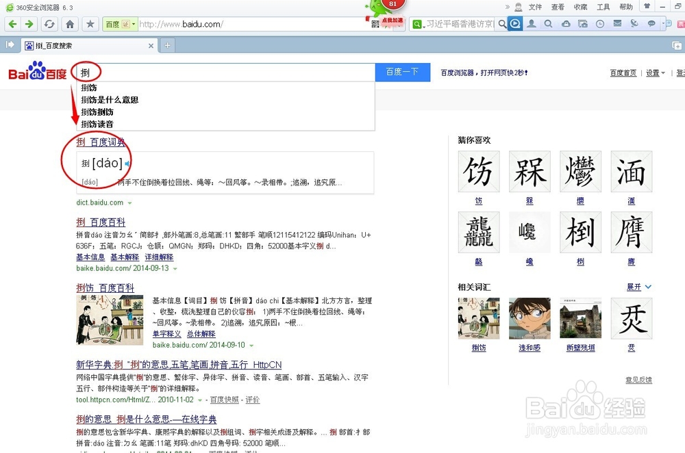The width and height of the screenshot is (685, 453).
Task: Open the skin change shirt icon
Action: click(x=647, y=6)
